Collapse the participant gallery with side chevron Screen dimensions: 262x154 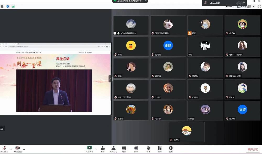coord(110,79)
